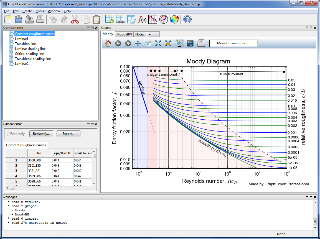
Task: Click the Cut scissors icon
Action: click(x=75, y=19)
